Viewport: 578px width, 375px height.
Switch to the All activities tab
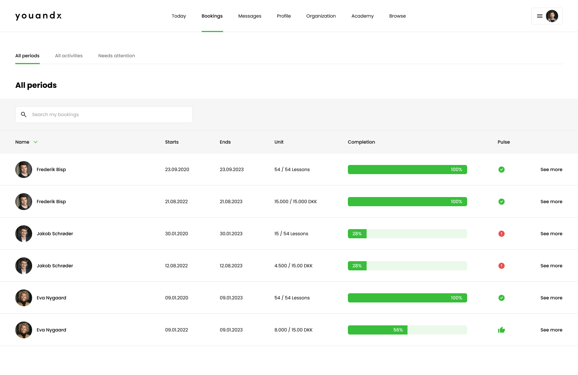(69, 56)
